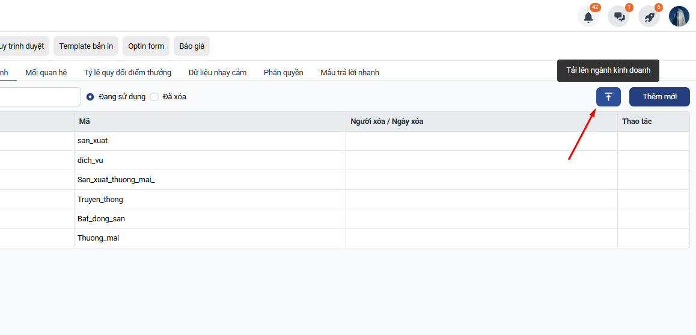Image resolution: width=696 pixels, height=335 pixels.
Task: Click the upload business sectors icon
Action: coord(608,97)
